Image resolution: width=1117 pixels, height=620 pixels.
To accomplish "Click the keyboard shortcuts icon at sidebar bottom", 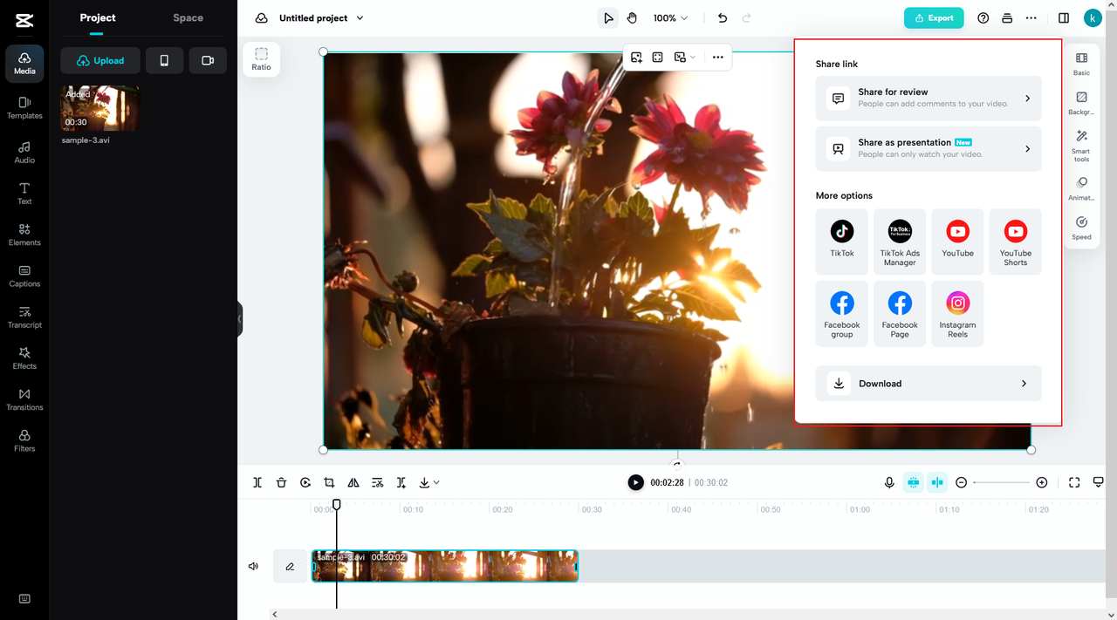I will 24,599.
